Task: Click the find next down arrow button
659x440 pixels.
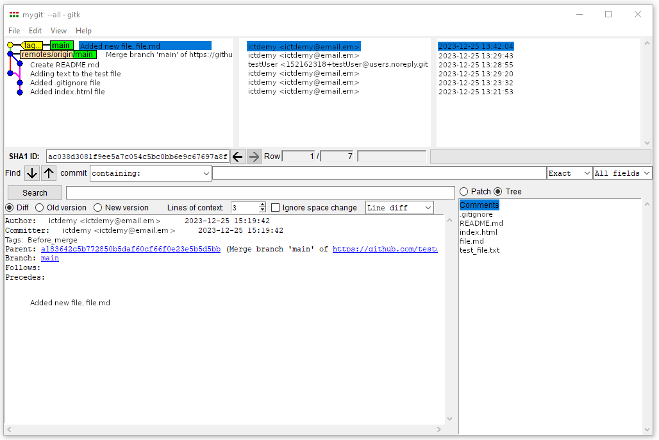Action: point(32,173)
